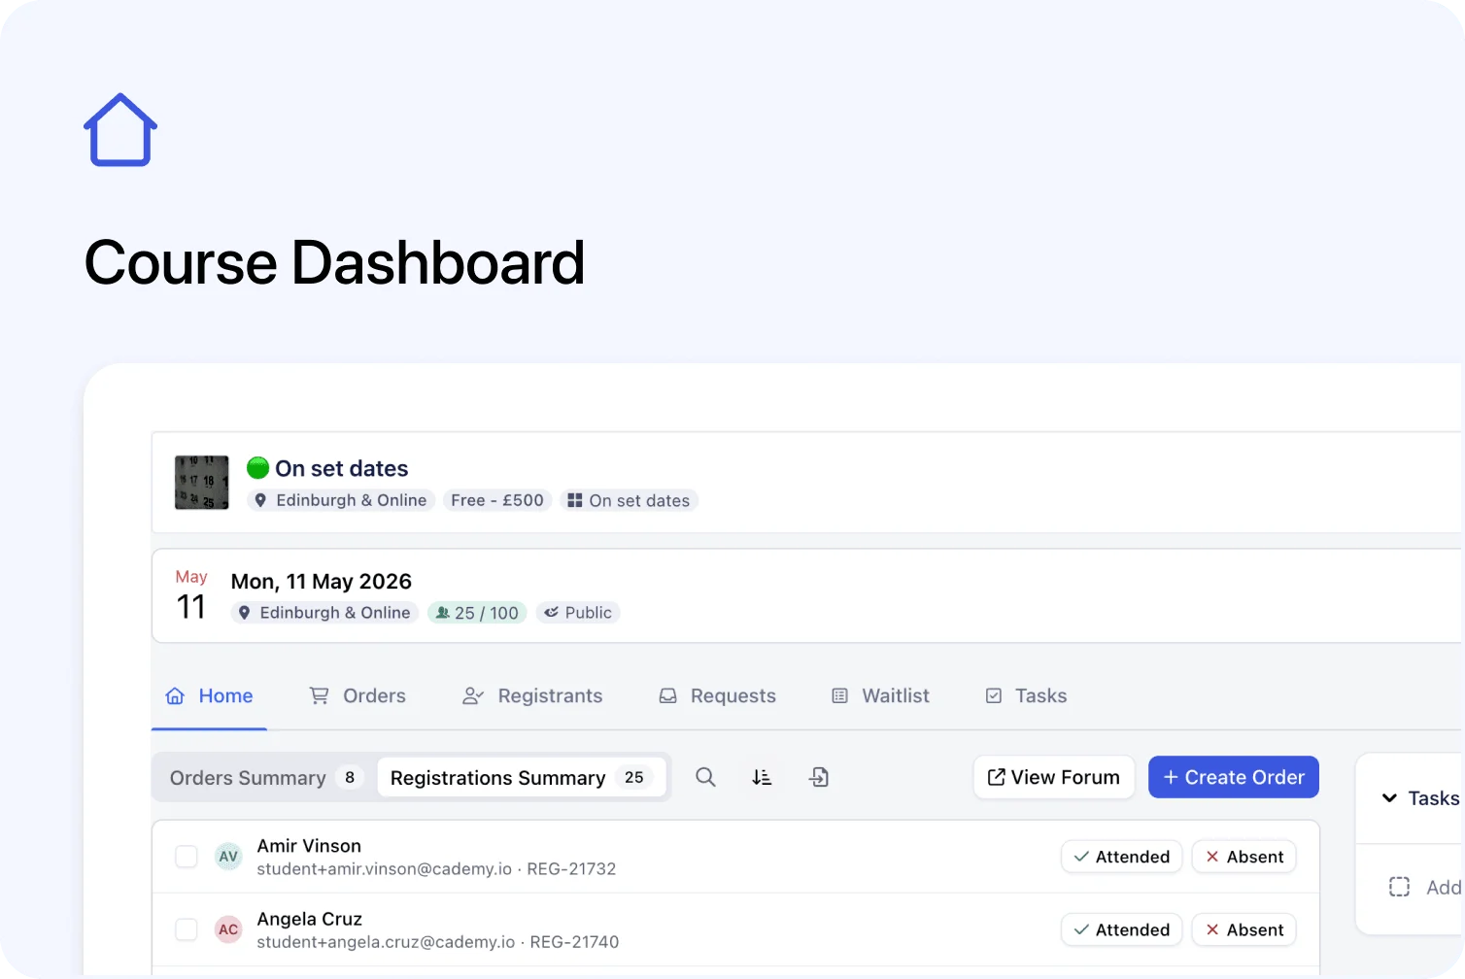Open the Requests tab
The image size is (1465, 979).
[x=718, y=695]
